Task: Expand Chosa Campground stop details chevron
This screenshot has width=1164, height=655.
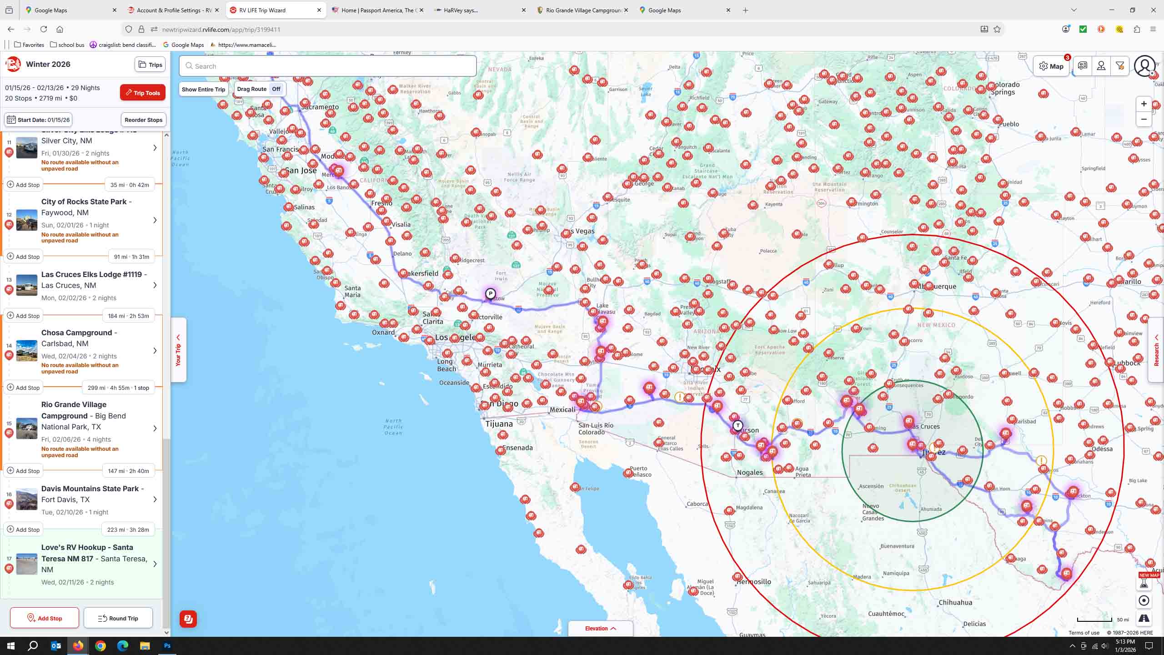Action: pyautogui.click(x=155, y=351)
